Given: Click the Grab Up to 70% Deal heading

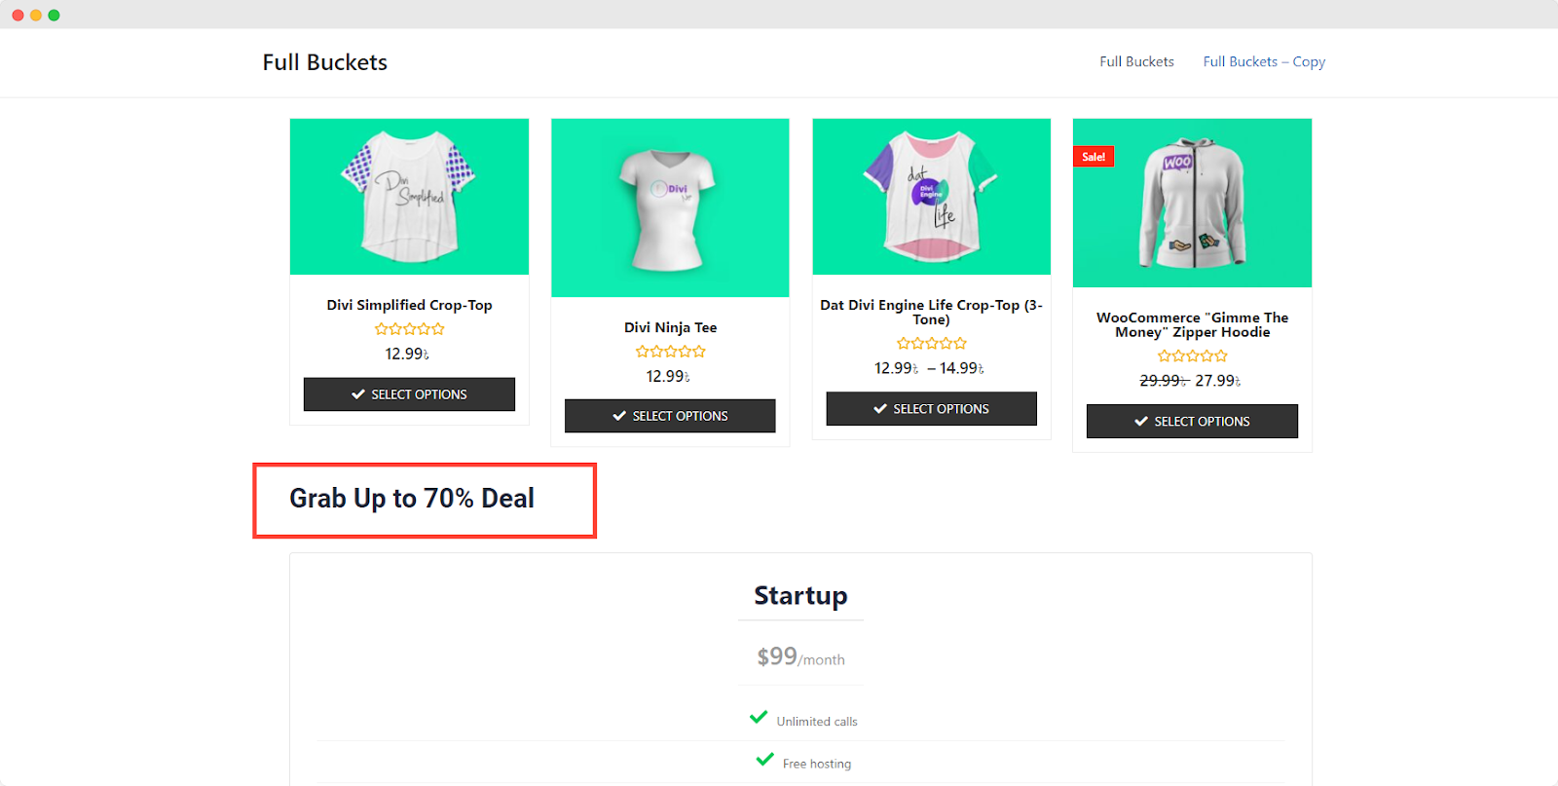Looking at the screenshot, I should click(x=412, y=499).
